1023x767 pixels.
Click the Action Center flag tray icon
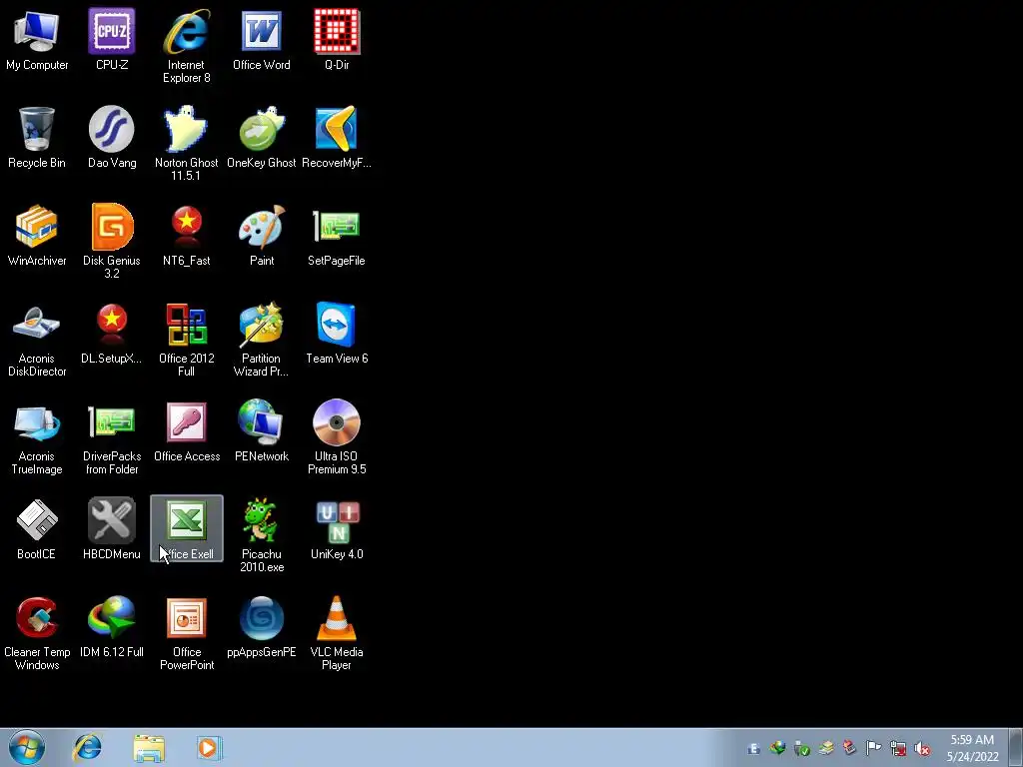point(873,748)
